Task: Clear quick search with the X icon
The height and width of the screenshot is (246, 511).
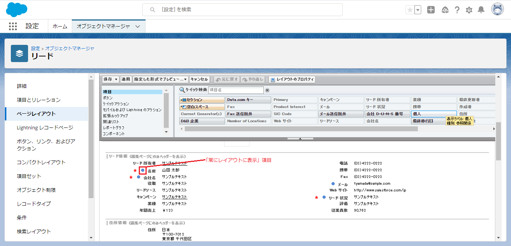Action: coord(266,90)
